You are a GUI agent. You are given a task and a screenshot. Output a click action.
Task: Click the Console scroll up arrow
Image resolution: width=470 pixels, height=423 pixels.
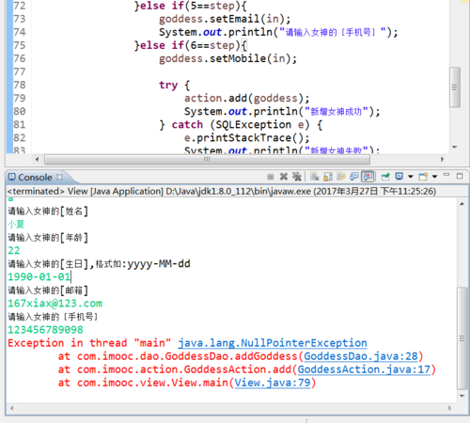462,204
